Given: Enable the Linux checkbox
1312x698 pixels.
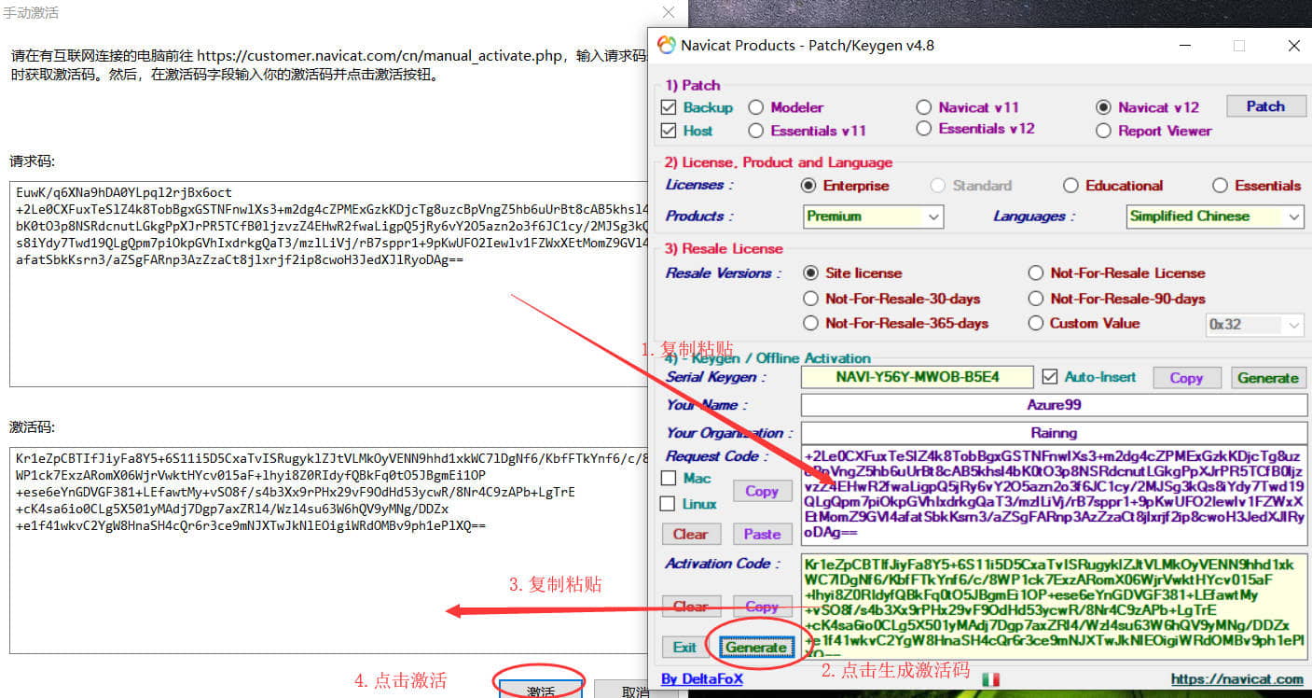Looking at the screenshot, I should click(669, 504).
